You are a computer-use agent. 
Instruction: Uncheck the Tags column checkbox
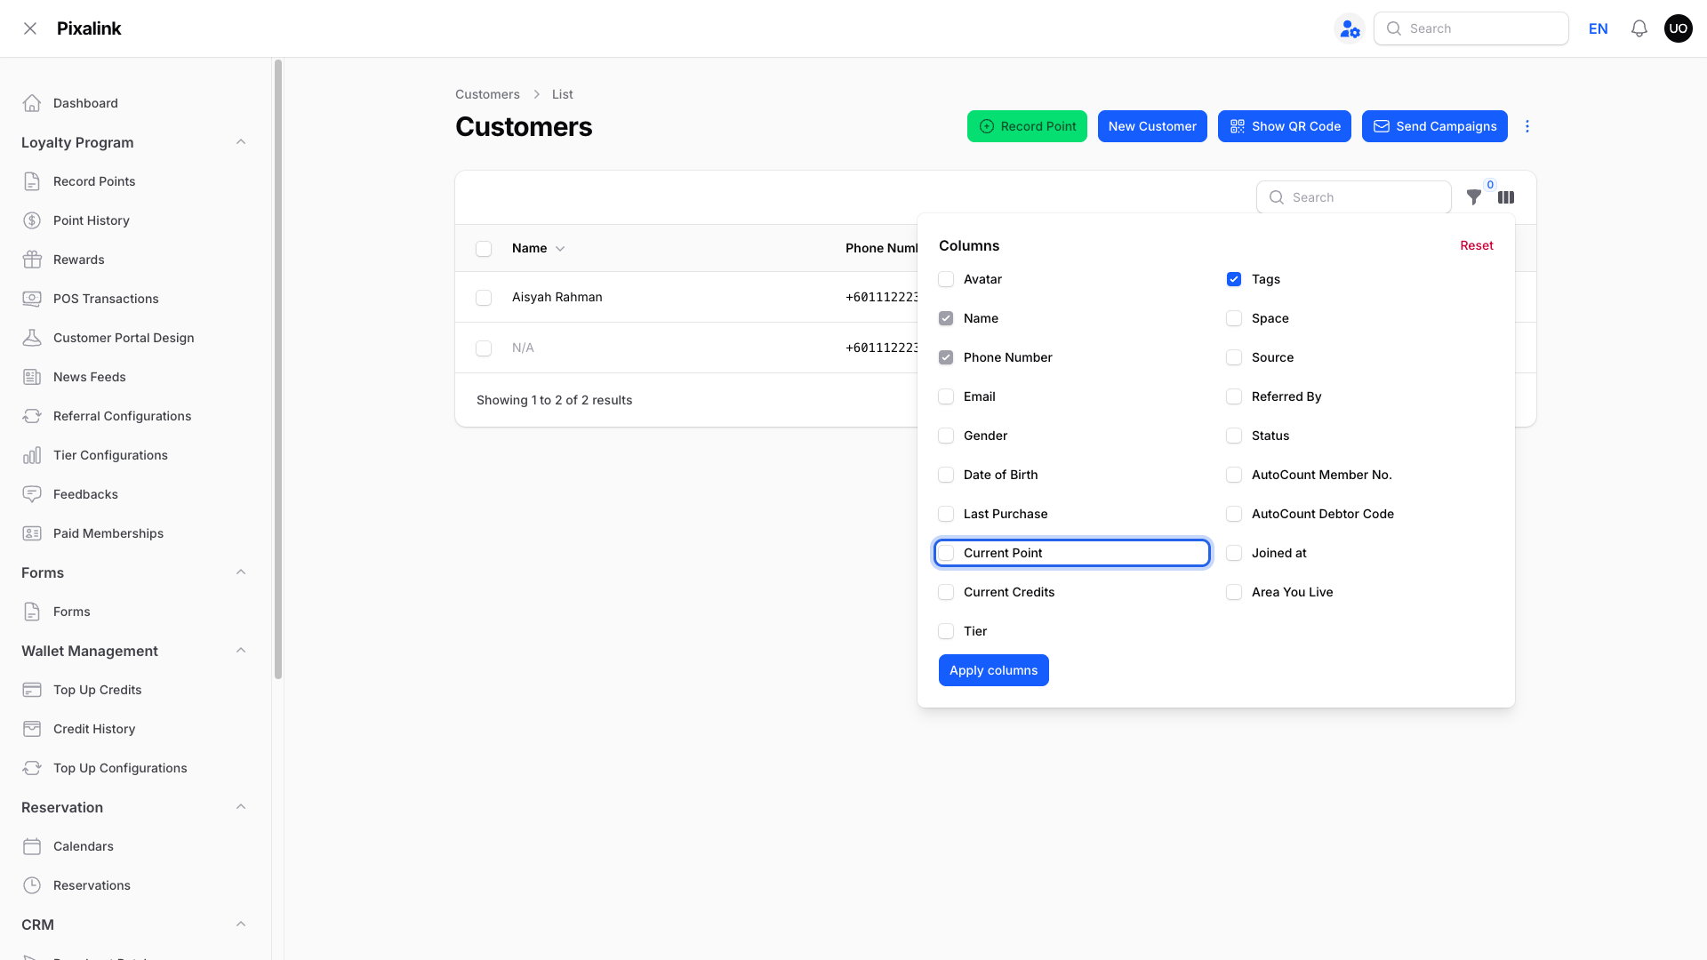point(1234,279)
